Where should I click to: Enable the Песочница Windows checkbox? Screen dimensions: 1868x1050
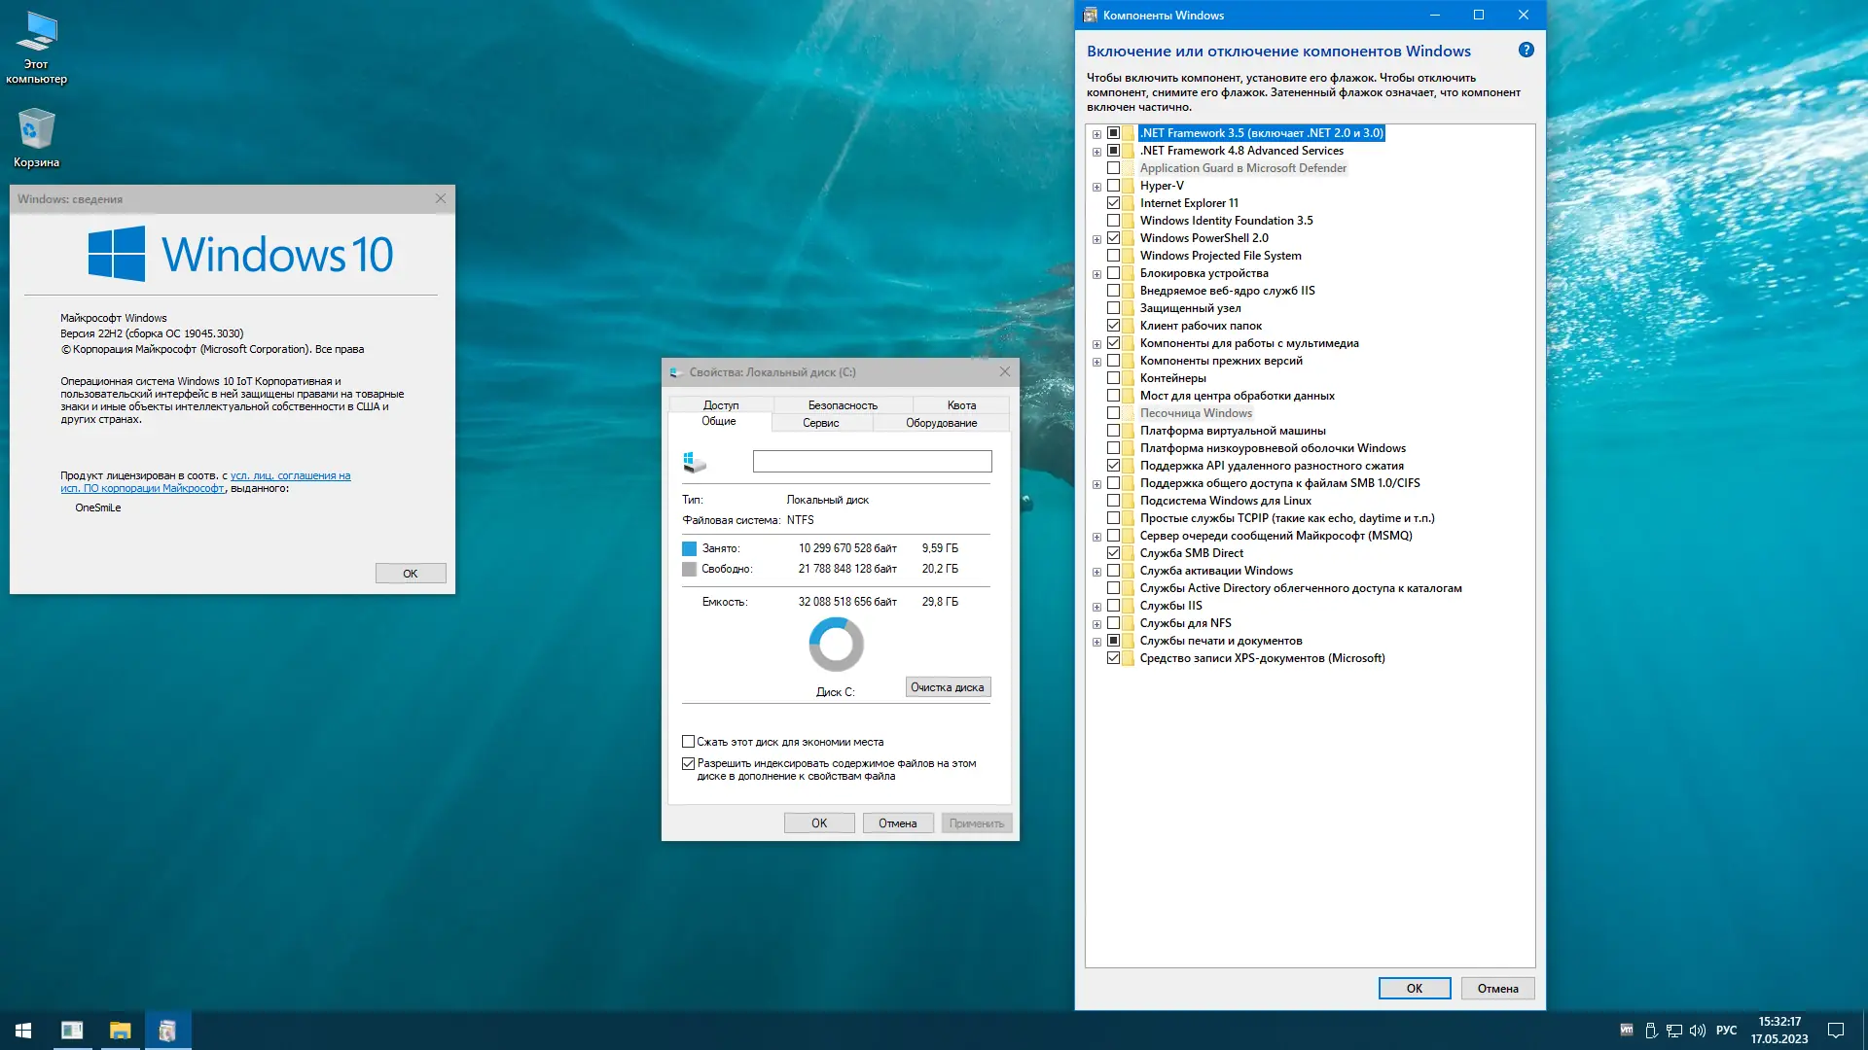[1113, 413]
